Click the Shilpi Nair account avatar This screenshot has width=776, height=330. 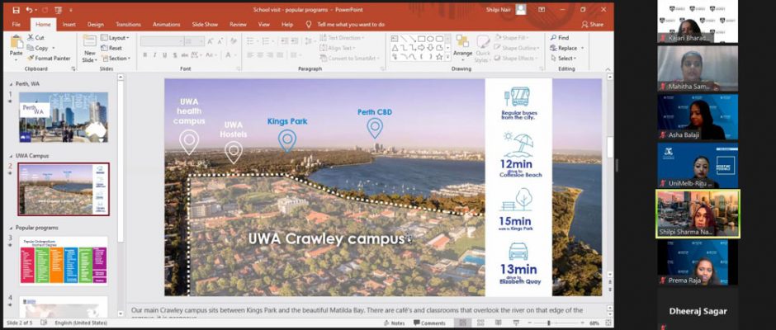(521, 9)
